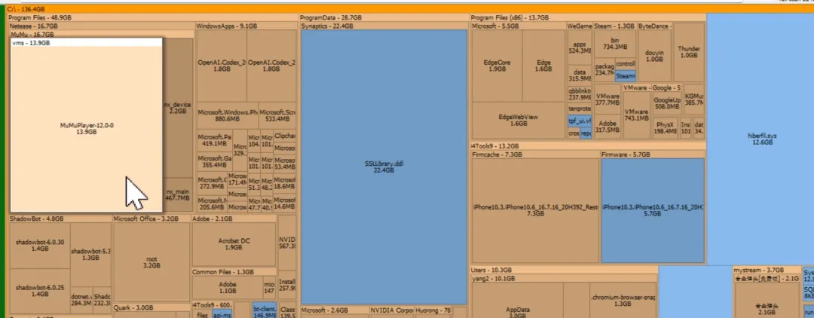The height and width of the screenshot is (318, 814).
Task: Click the GoogleUp 508.0MB block
Action: (666, 103)
